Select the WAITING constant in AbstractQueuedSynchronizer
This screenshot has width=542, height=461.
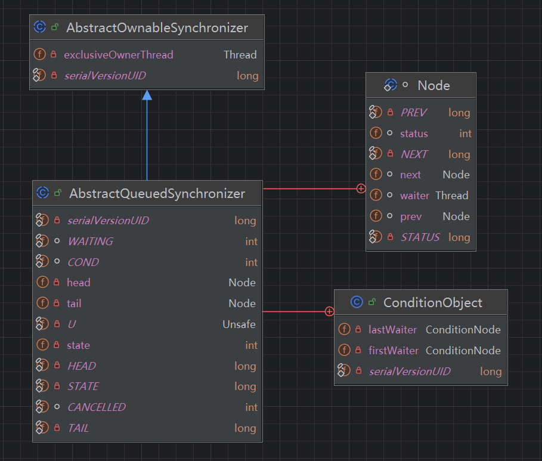(x=90, y=242)
